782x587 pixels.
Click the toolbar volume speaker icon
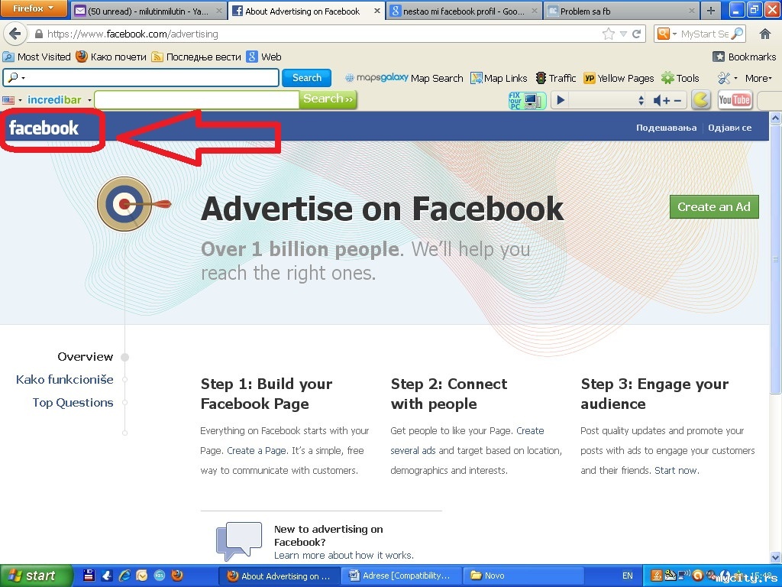point(658,101)
